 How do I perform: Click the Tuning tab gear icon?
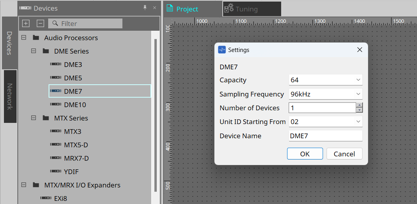point(229,9)
